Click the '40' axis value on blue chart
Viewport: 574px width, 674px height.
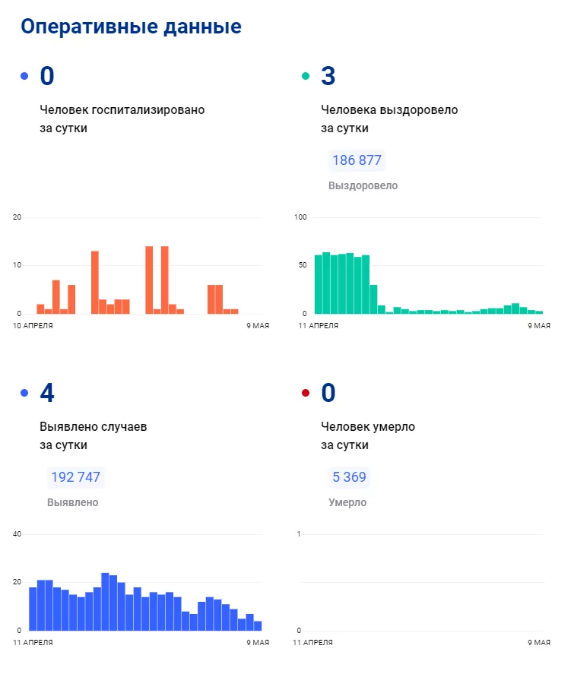(x=17, y=534)
